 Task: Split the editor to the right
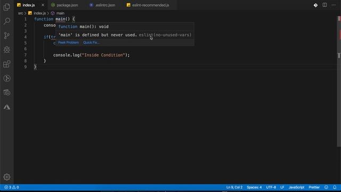[x=324, y=5]
